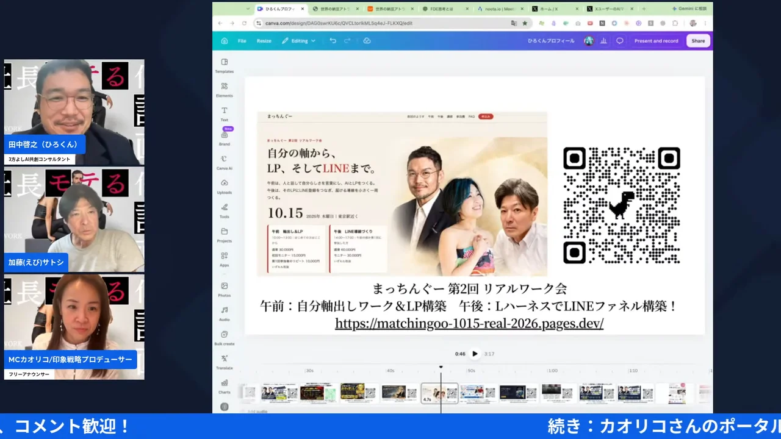Bookmark page with the star icon
The height and width of the screenshot is (439, 781).
tap(525, 23)
